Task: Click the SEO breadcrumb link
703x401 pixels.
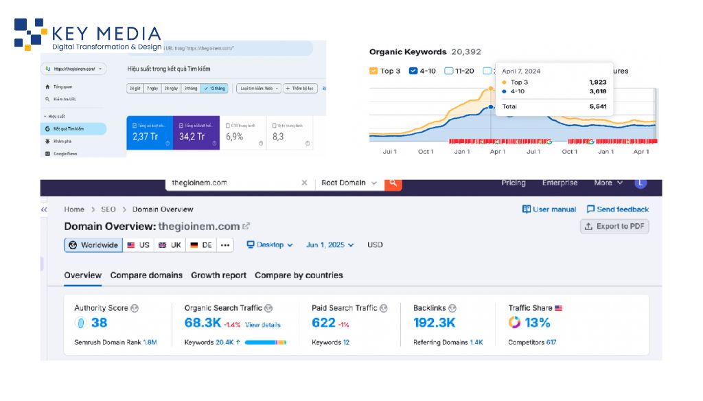Action: click(x=108, y=209)
